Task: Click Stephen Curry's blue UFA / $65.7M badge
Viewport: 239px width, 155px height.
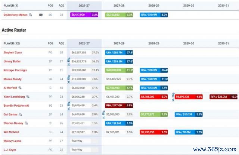Action: [x=119, y=52]
